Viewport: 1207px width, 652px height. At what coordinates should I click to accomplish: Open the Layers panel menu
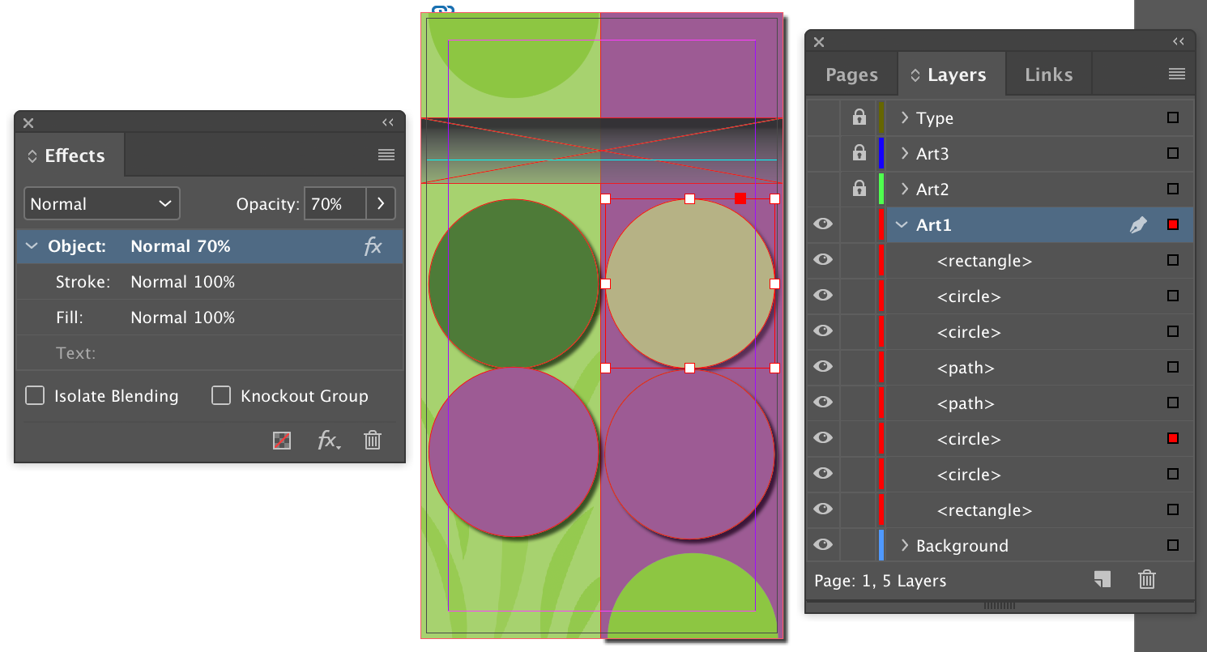click(x=1177, y=74)
